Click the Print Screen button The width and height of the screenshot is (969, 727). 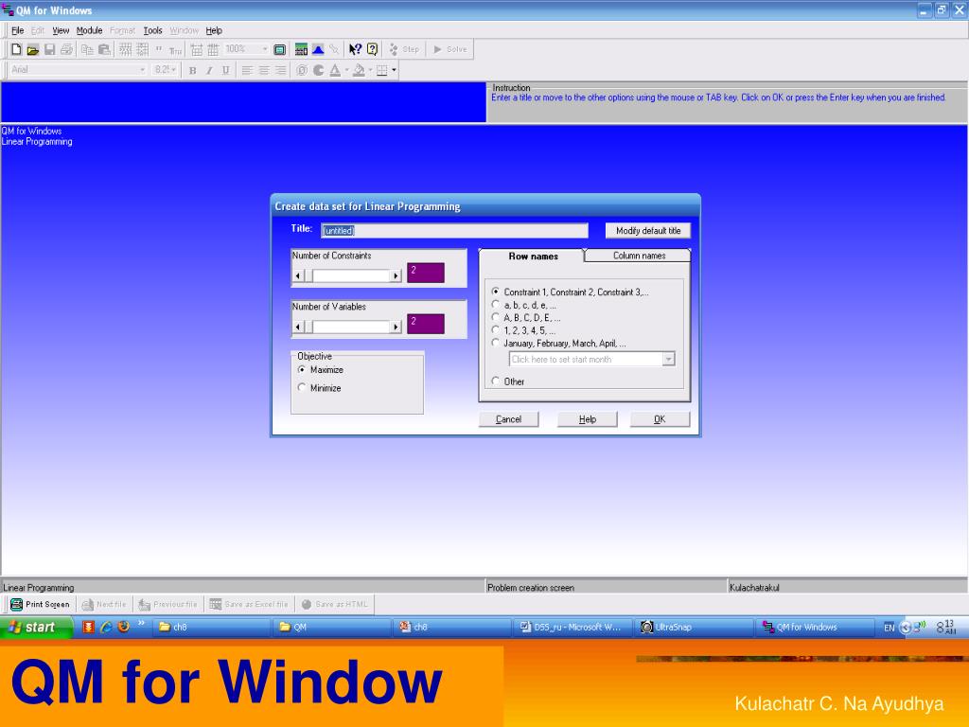click(40, 604)
